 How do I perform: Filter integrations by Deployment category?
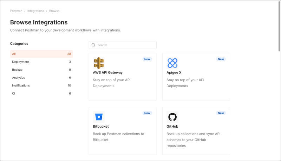(x=41, y=62)
